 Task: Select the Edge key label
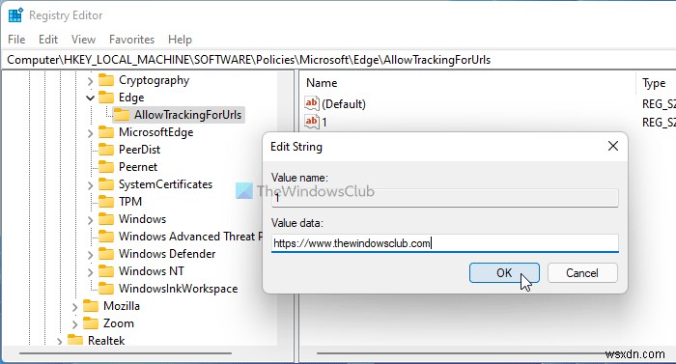(131, 98)
